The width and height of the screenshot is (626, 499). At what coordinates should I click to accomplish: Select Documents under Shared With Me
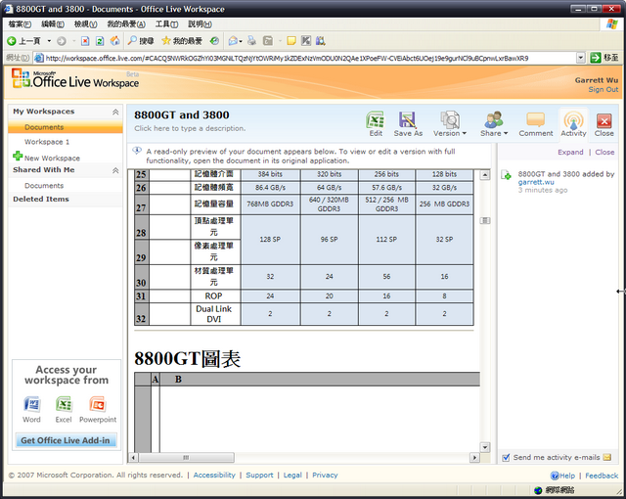(x=44, y=186)
